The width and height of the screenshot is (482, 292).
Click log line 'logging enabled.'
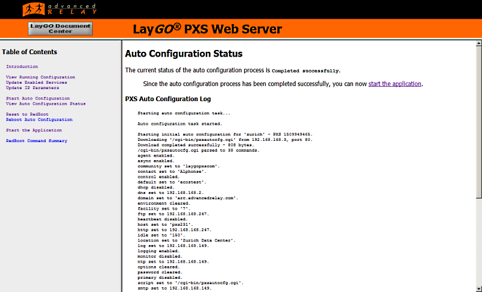tap(158, 251)
